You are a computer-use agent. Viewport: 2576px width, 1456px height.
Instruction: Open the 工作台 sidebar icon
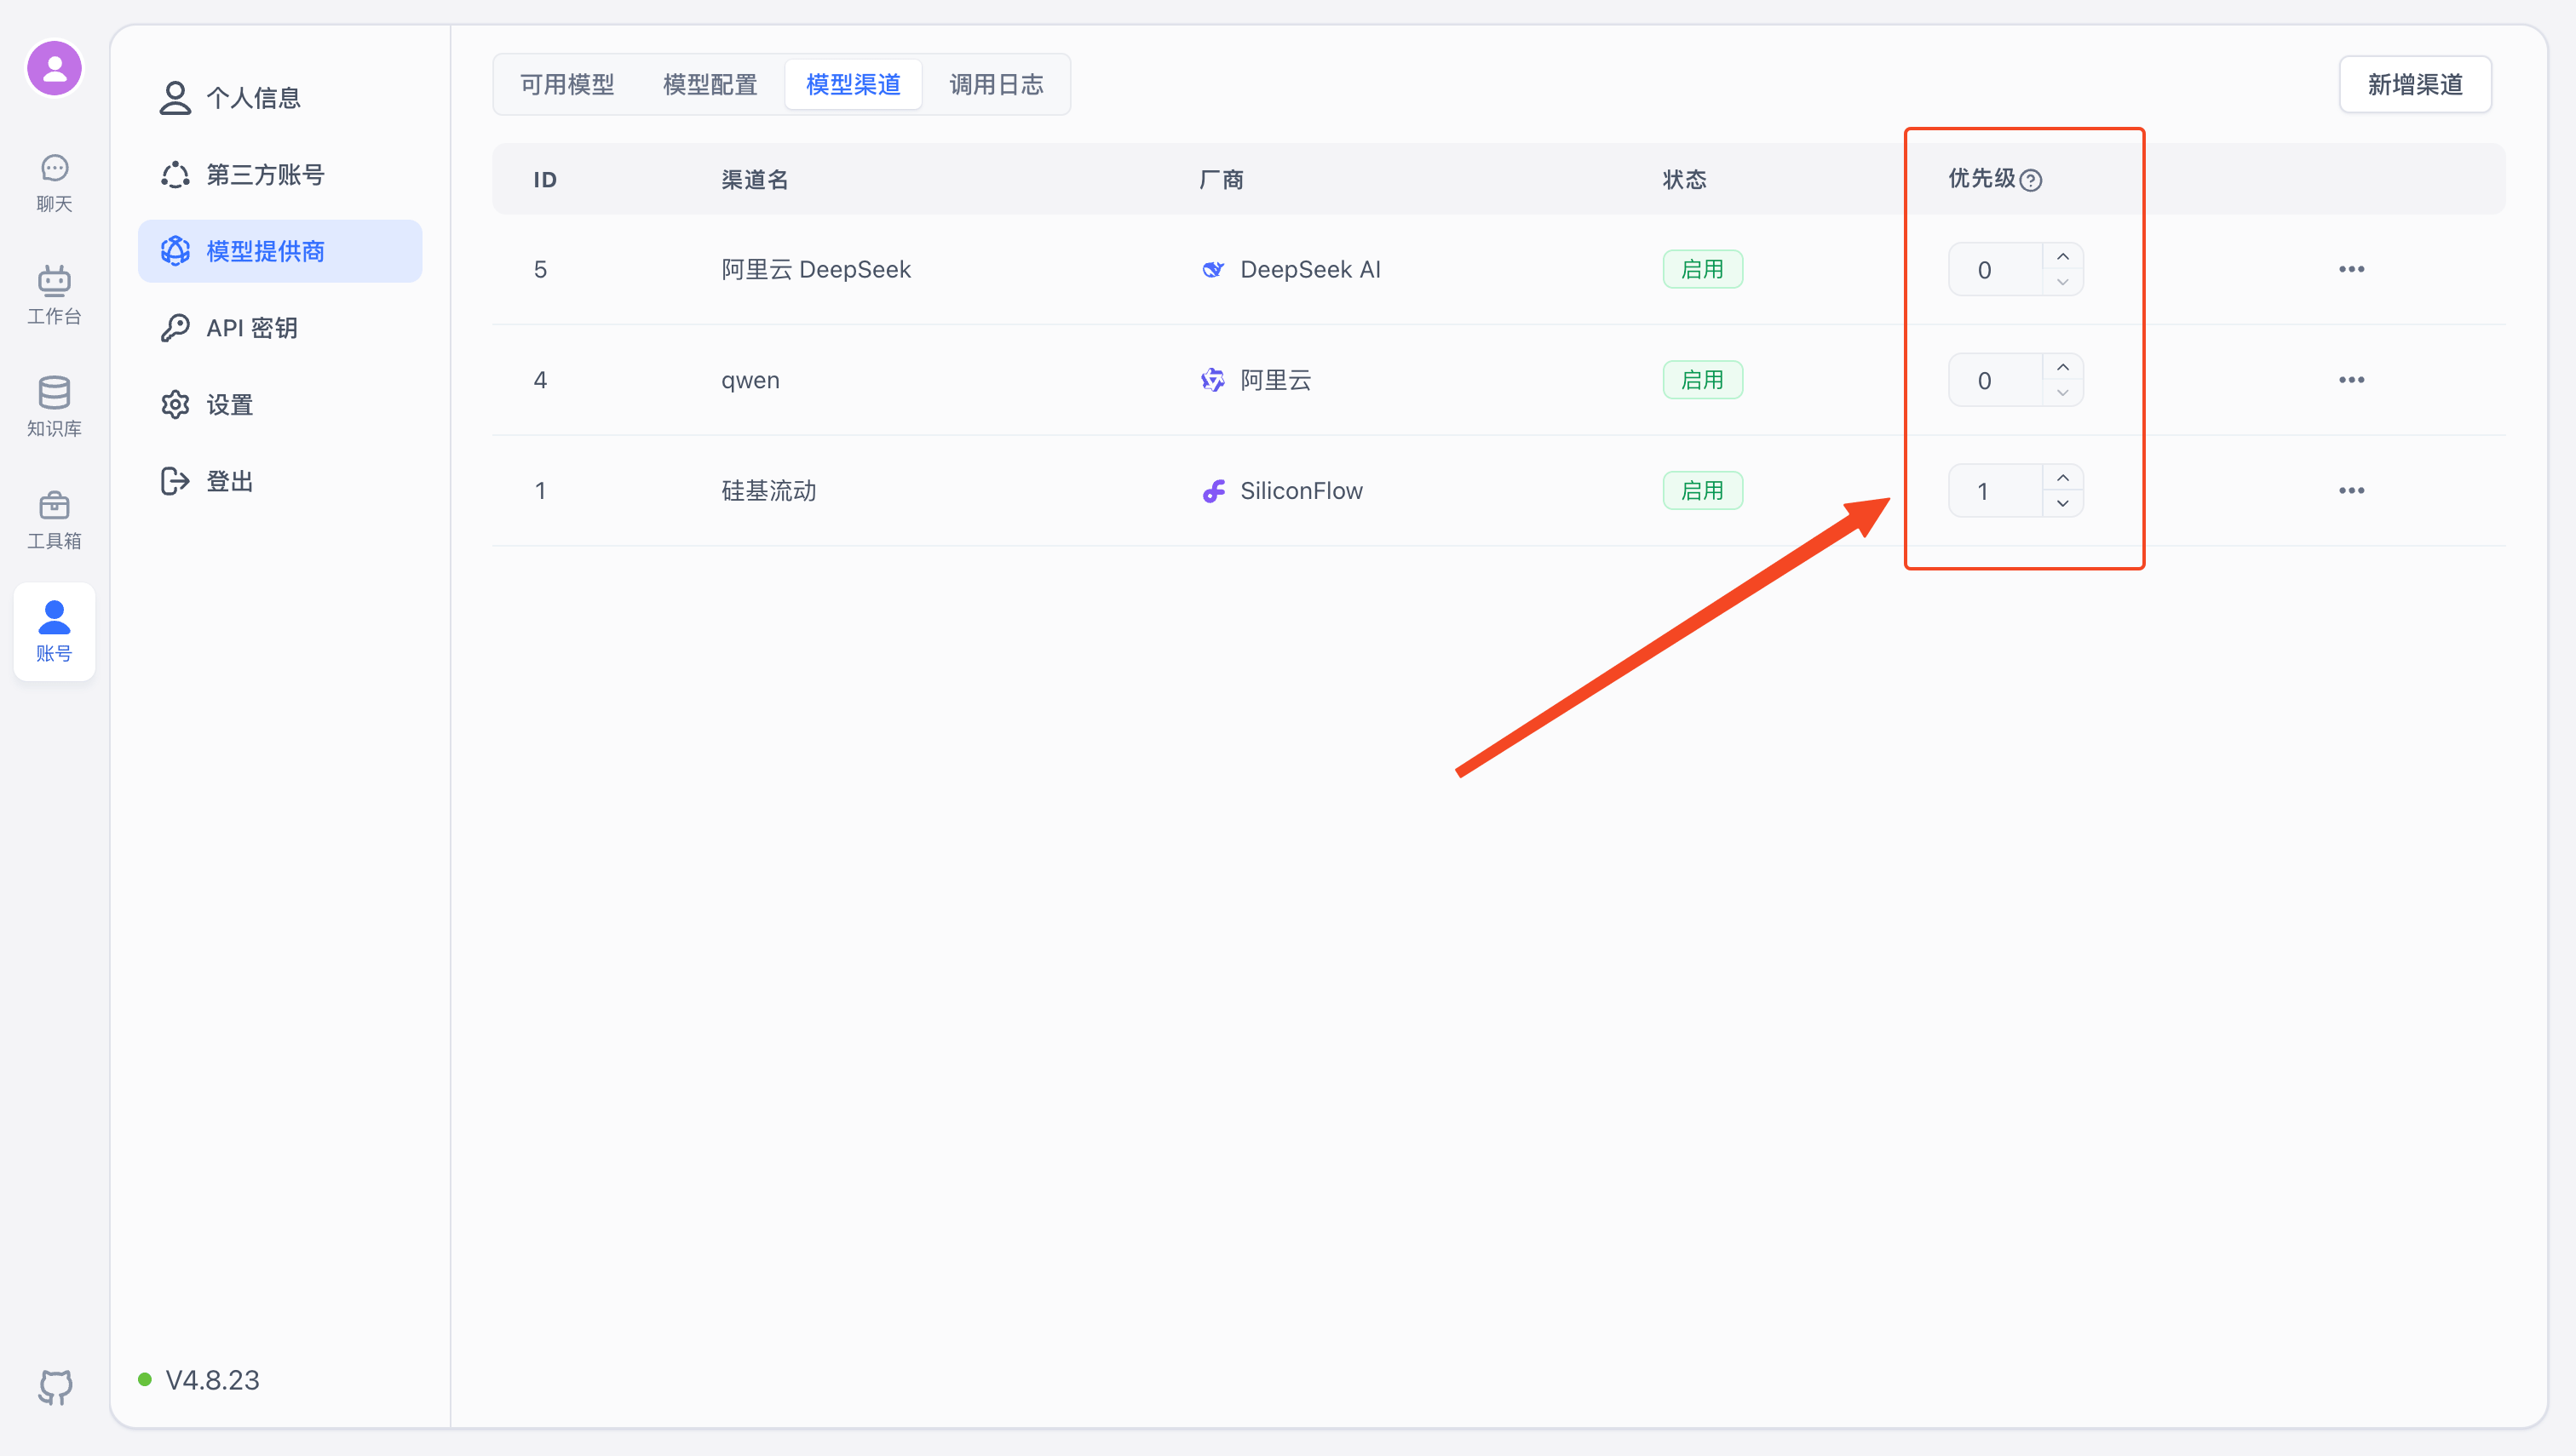(x=54, y=292)
